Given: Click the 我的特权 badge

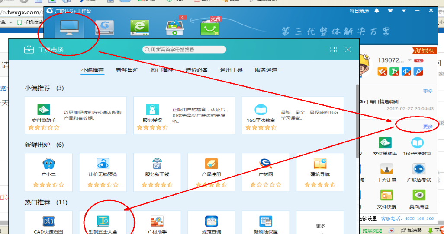Looking at the screenshot, I should point(425,51).
